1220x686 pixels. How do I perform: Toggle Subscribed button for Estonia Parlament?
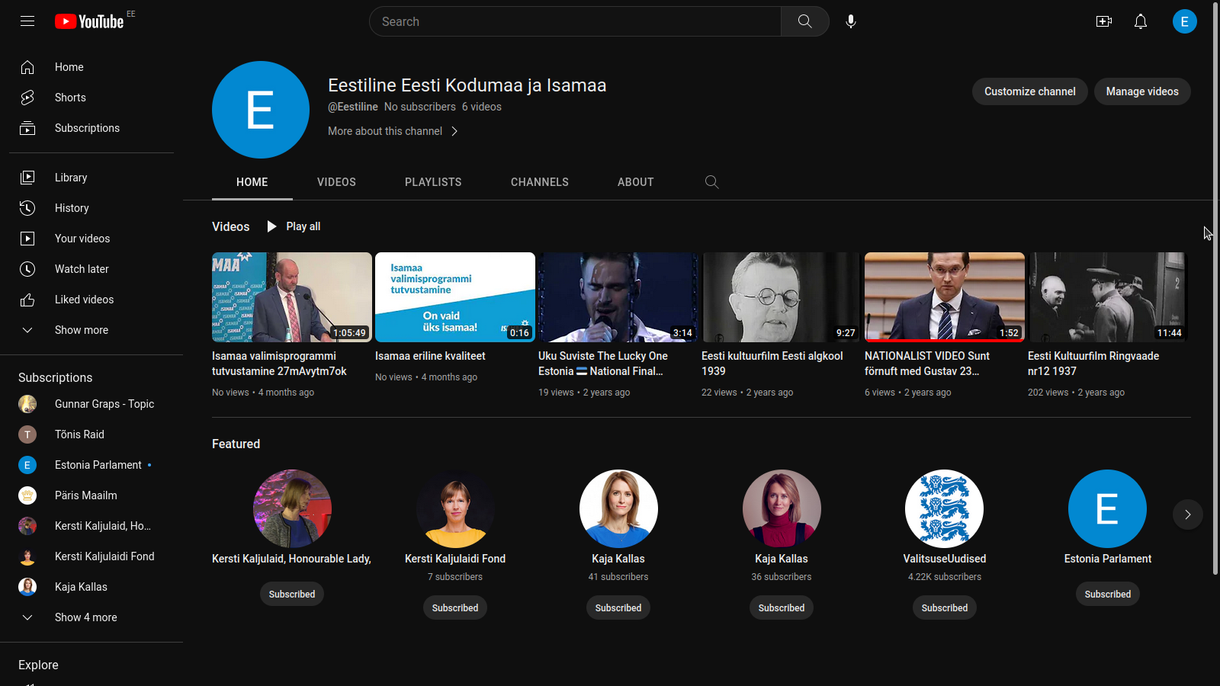[1107, 594]
